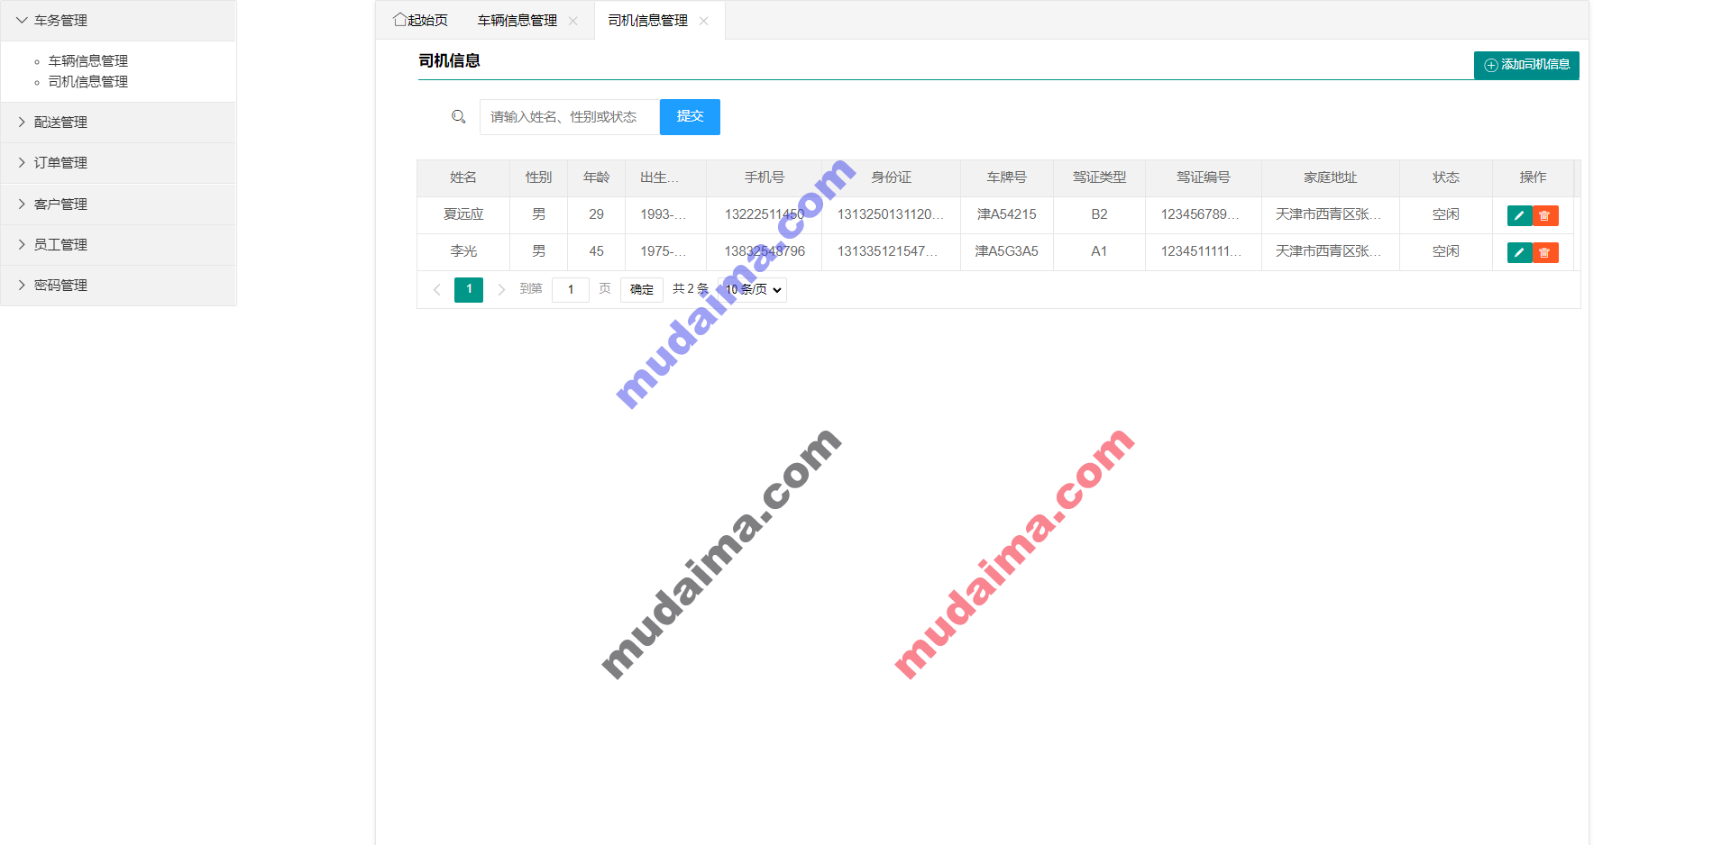Viewport: 1731px width, 845px height.
Task: Click the 年龄 column header
Action: coord(597,178)
